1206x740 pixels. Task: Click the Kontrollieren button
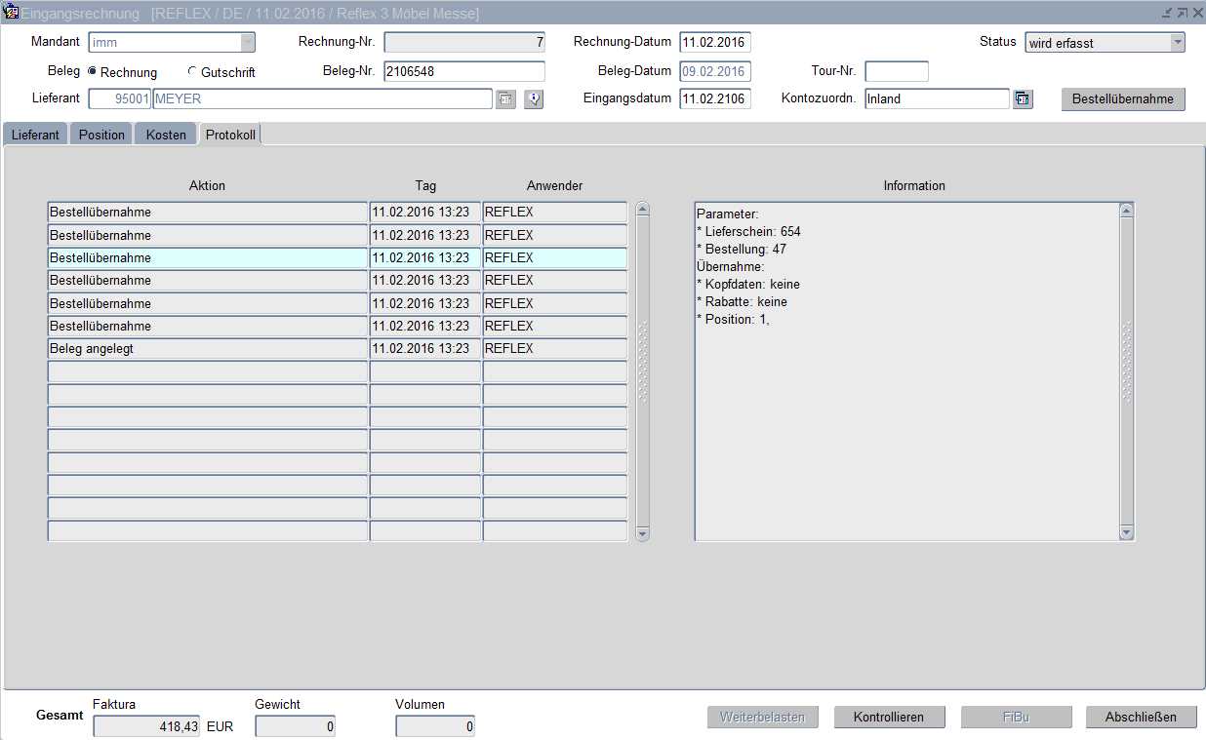point(889,717)
